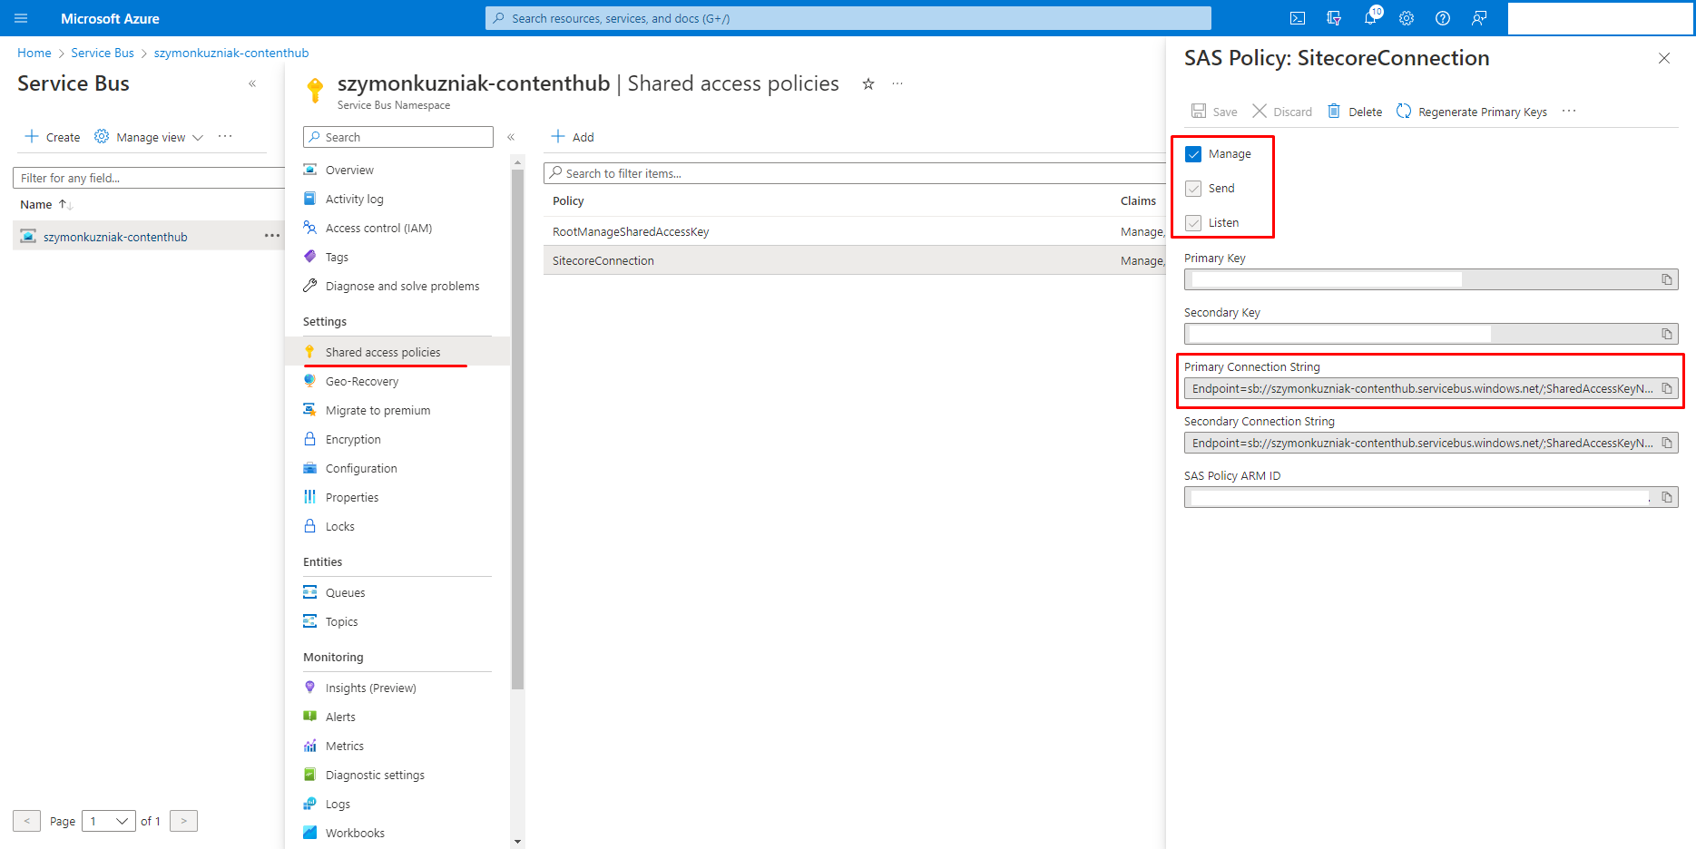Create a new Service Bus namespace
1696x849 pixels.
(53, 137)
